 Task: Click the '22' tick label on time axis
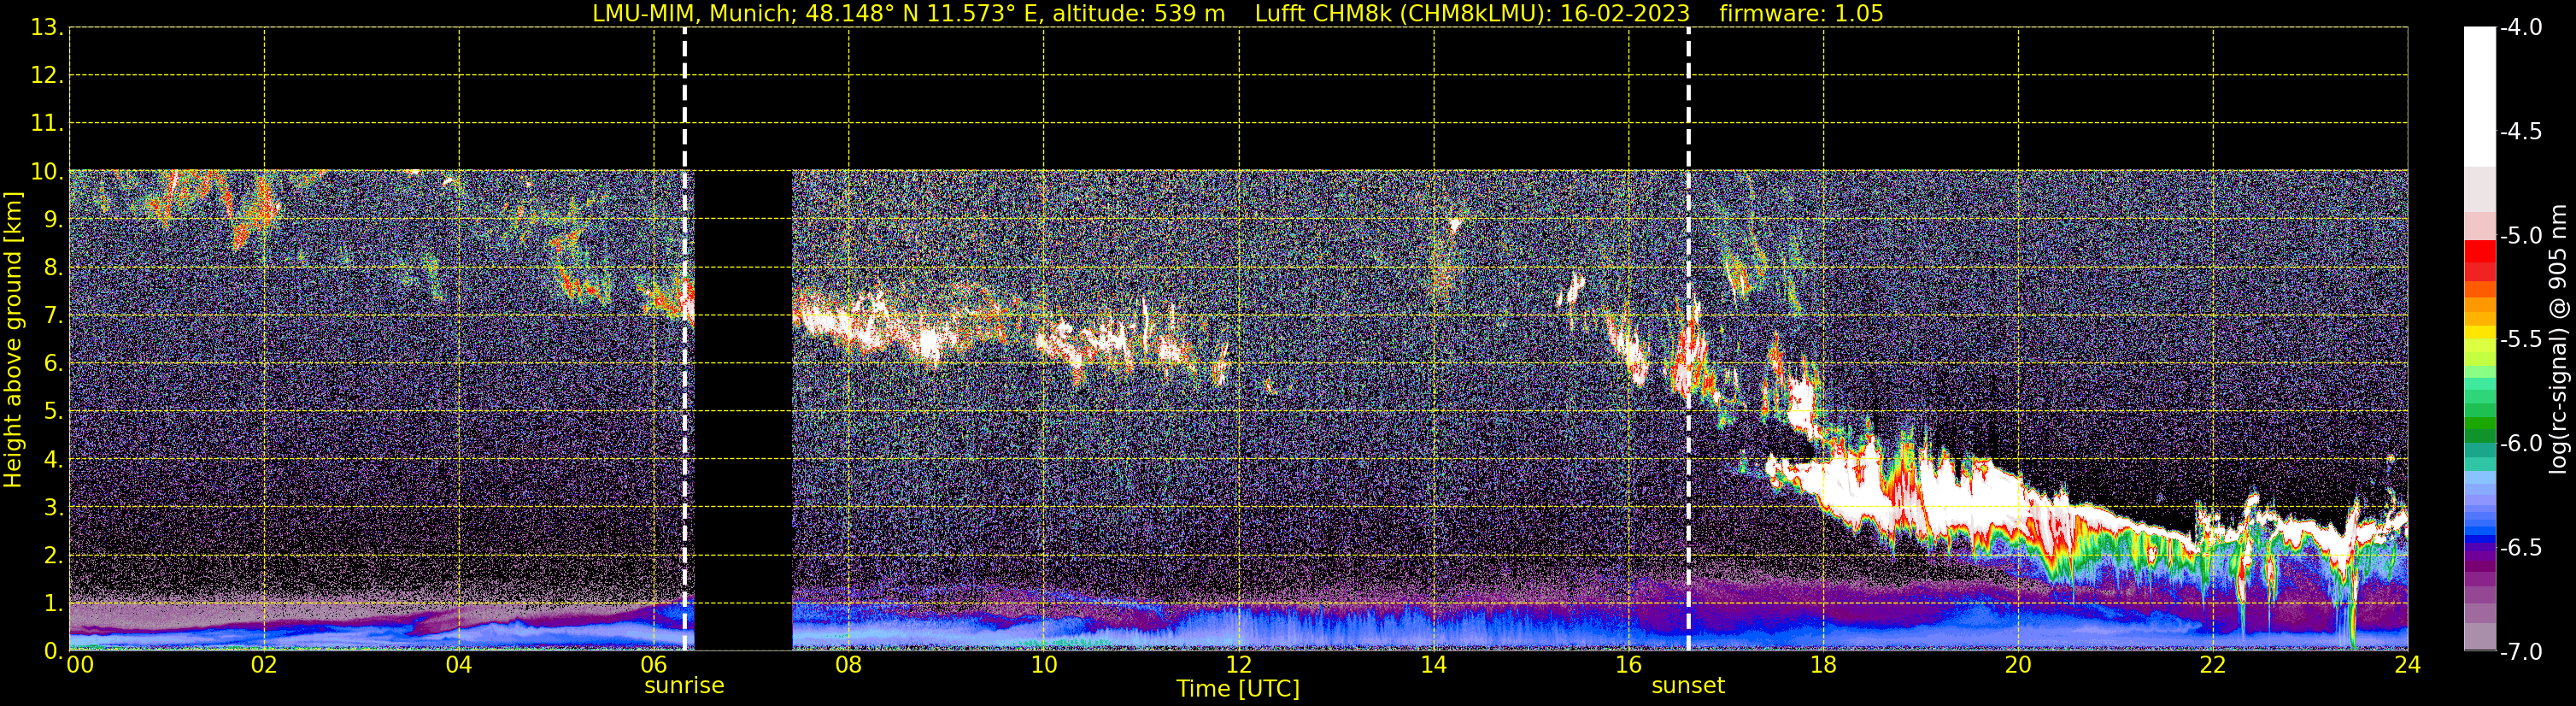2213,665
